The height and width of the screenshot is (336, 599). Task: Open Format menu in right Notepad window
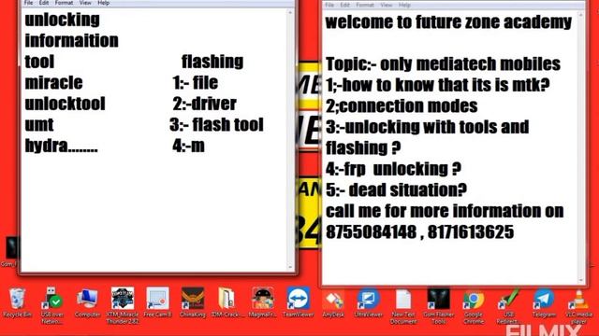(365, 5)
